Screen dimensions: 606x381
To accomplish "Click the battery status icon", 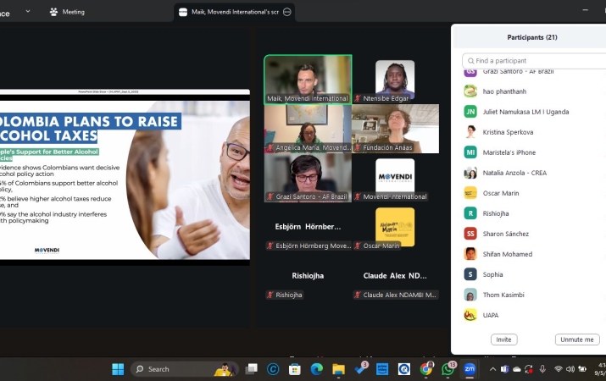I will [x=582, y=369].
